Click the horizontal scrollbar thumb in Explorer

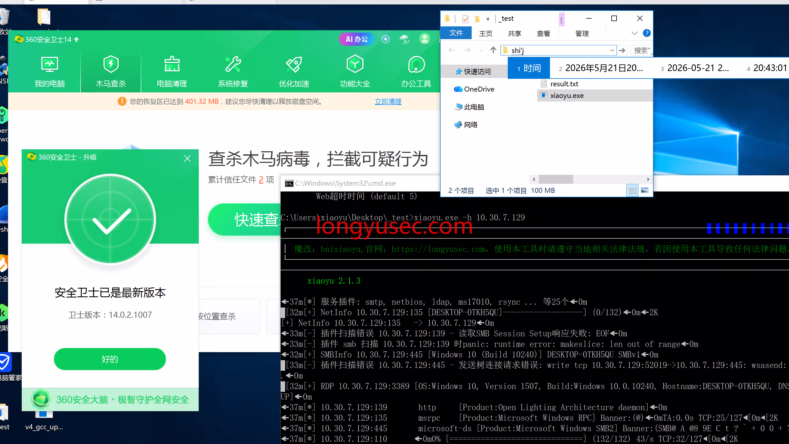[556, 180]
